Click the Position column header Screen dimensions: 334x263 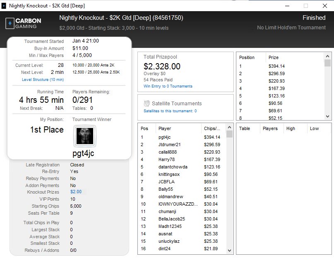pyautogui.click(x=247, y=57)
